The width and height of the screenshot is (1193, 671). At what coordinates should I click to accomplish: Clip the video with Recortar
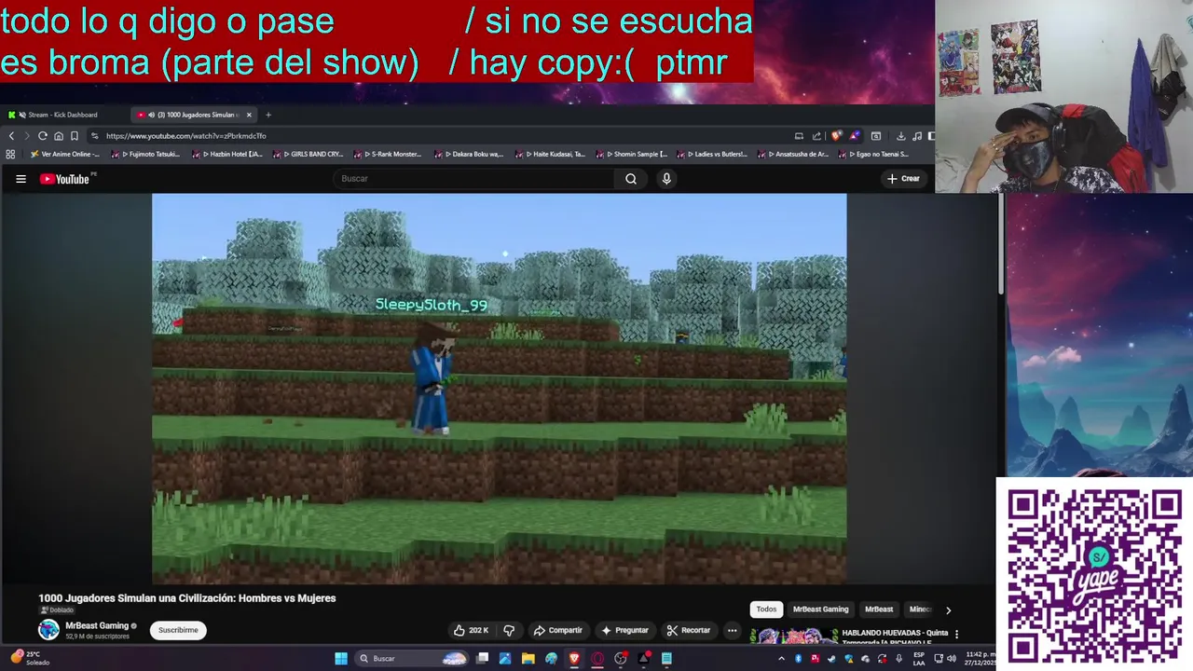tap(688, 631)
